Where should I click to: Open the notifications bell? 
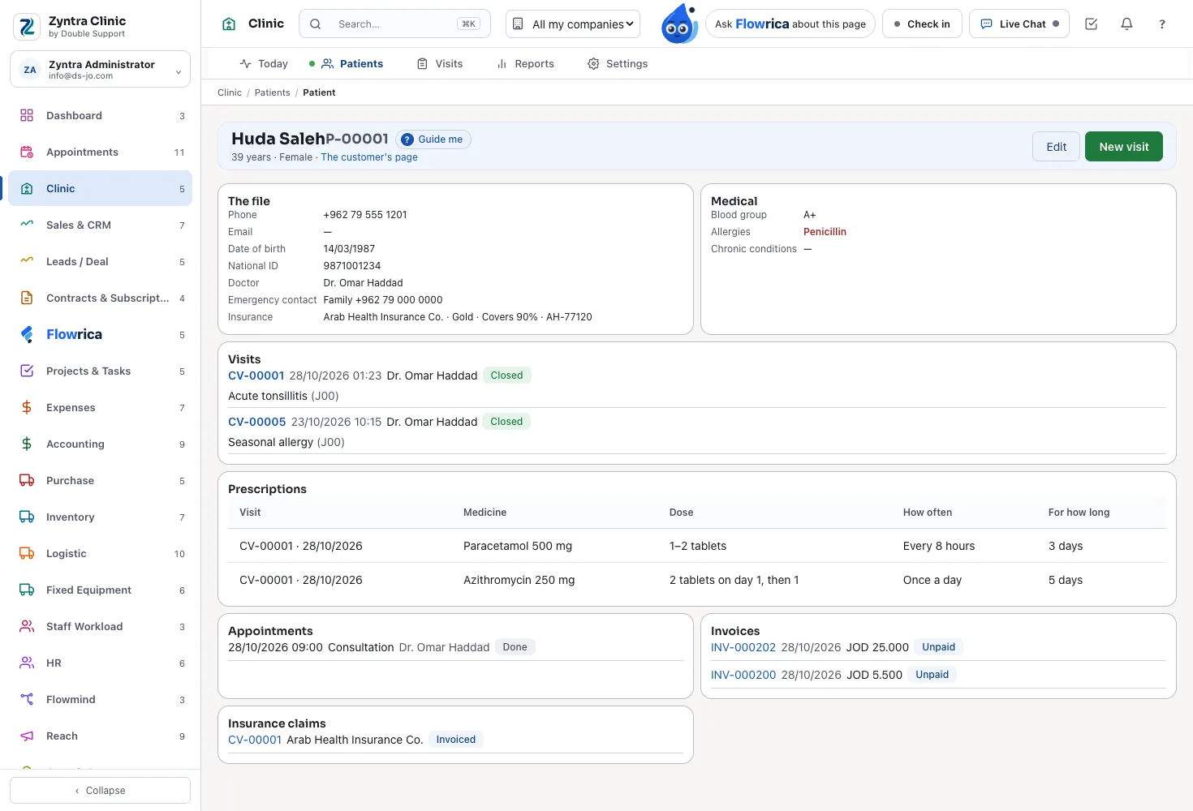coord(1126,24)
